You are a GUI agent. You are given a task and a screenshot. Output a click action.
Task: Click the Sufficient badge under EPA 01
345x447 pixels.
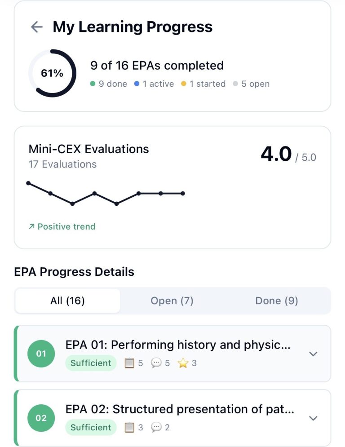click(91, 363)
